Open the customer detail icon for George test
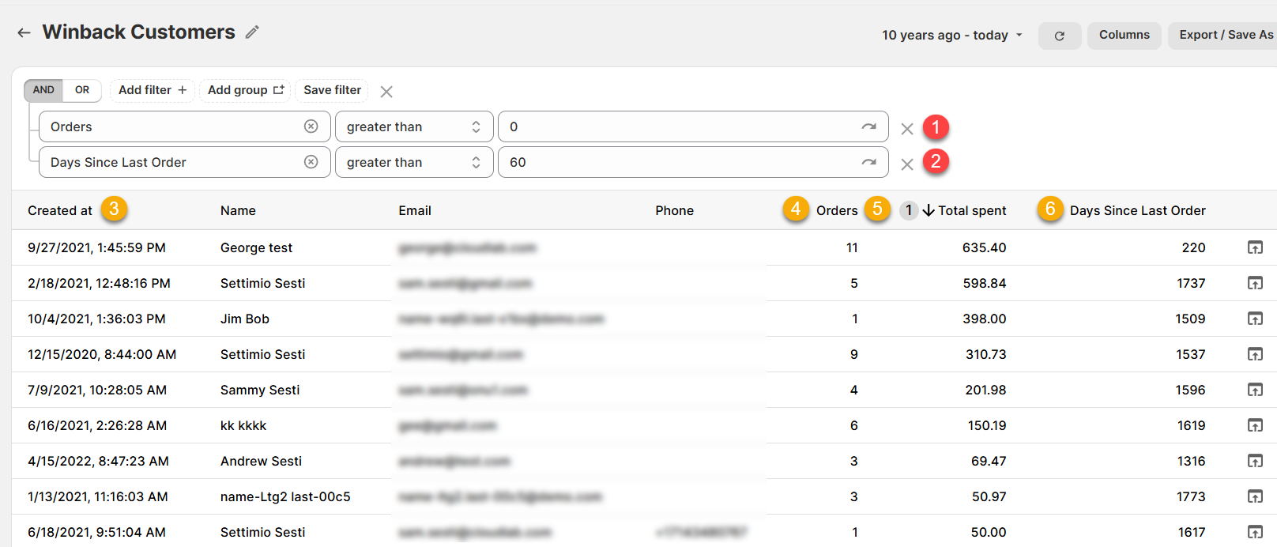 click(1255, 247)
